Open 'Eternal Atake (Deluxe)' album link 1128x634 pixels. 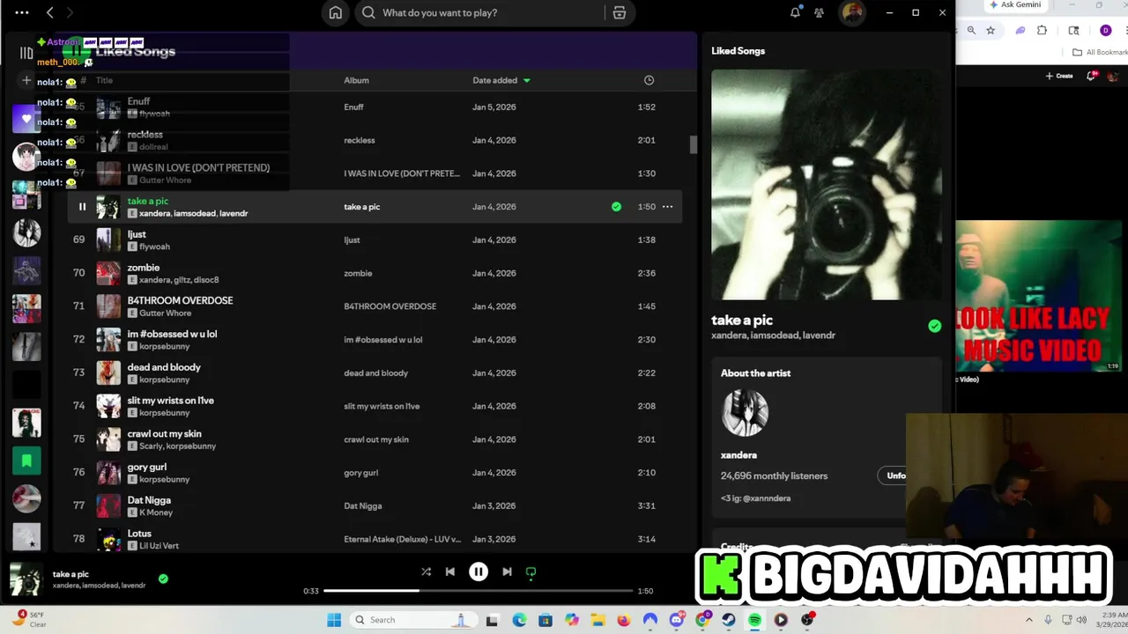click(402, 539)
